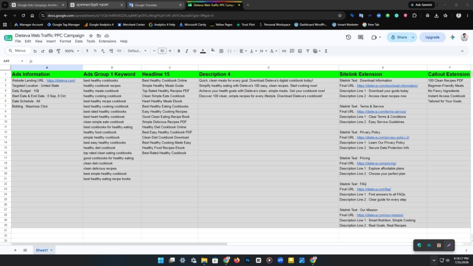
Task: Open the Google account avatar
Action: pos(464,37)
